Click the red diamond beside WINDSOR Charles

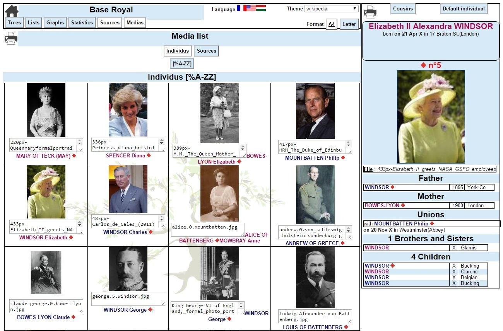(150, 232)
